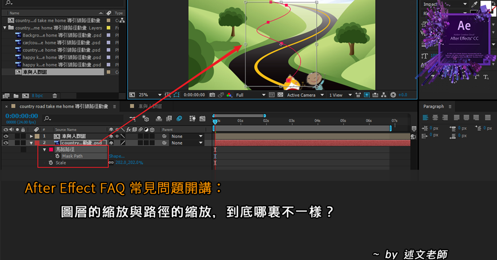Always preview this view toggle
The width and height of the screenshot is (497, 260).
click(x=132, y=95)
